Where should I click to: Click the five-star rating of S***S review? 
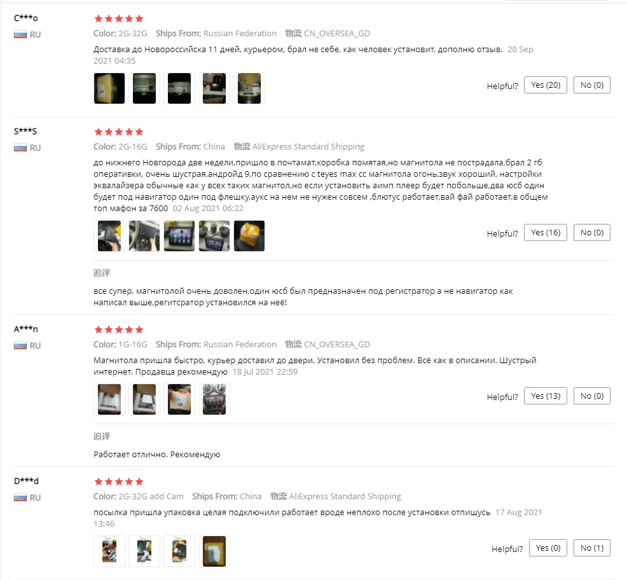coord(119,132)
